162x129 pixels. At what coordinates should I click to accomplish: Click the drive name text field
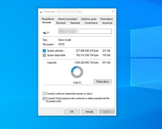85,31
